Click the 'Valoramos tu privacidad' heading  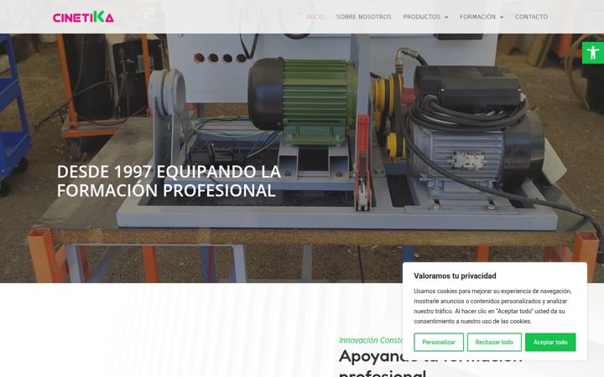click(455, 276)
